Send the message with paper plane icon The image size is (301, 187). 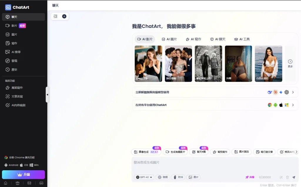294,177
